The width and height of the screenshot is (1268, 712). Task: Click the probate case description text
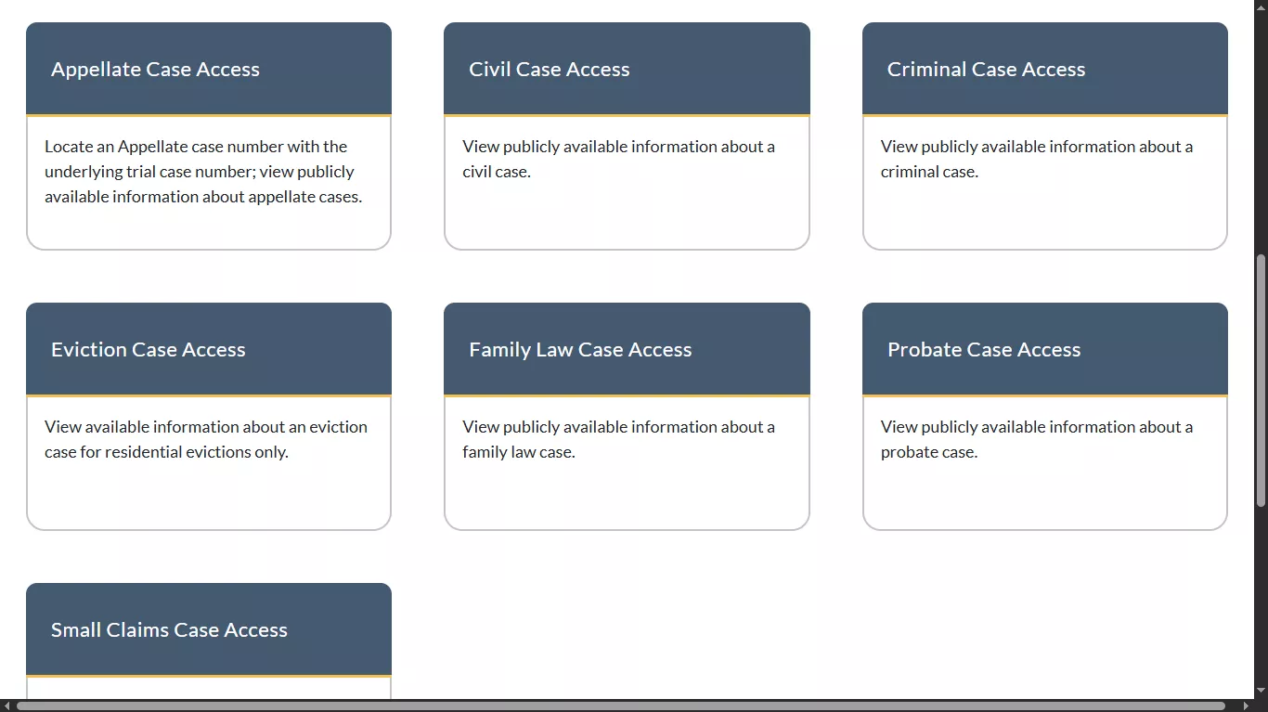(x=1036, y=439)
